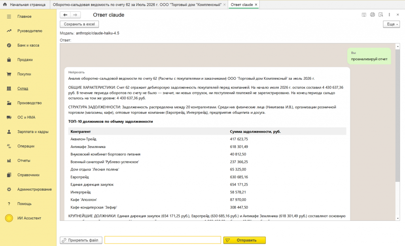Open the Покупки cart icon
Viewport: 405px width, 246px height.
coord(9,74)
